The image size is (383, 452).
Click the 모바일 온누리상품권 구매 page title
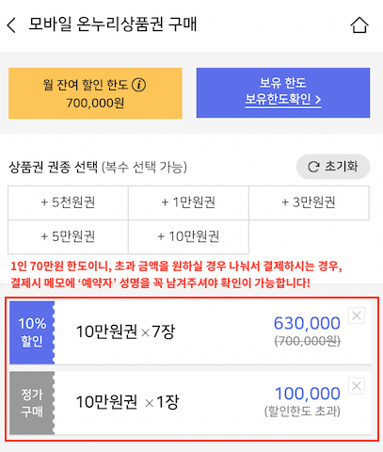coord(113,24)
